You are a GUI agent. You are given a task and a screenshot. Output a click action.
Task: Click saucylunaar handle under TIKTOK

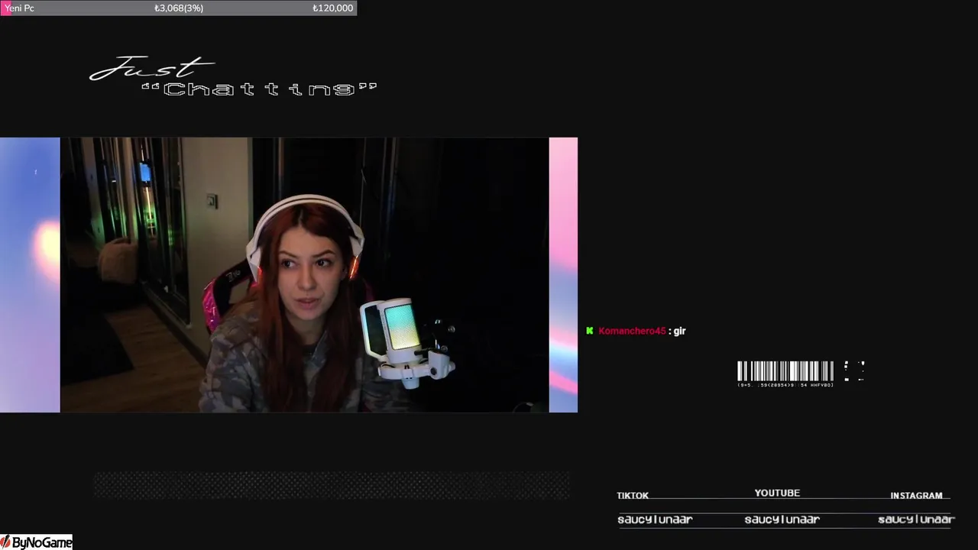pos(655,519)
